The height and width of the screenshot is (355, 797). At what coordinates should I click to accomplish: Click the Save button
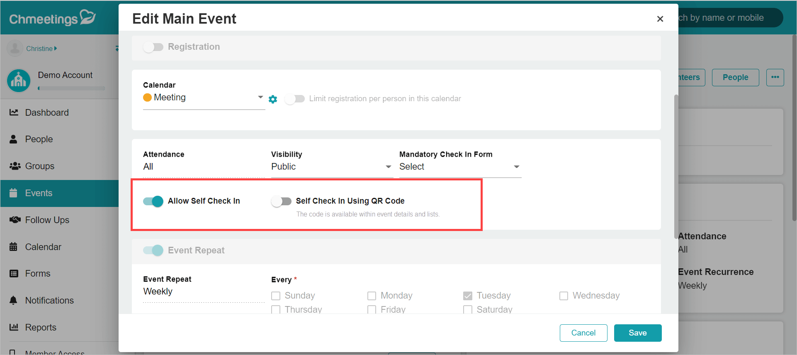tap(638, 333)
